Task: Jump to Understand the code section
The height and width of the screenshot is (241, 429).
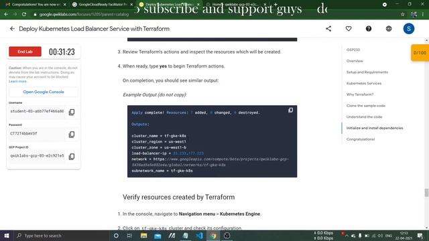Action: [364, 117]
